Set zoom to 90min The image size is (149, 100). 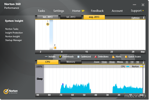click(x=120, y=62)
